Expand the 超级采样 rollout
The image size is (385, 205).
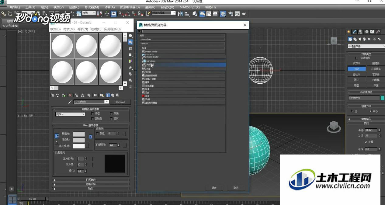pyautogui.click(x=91, y=184)
